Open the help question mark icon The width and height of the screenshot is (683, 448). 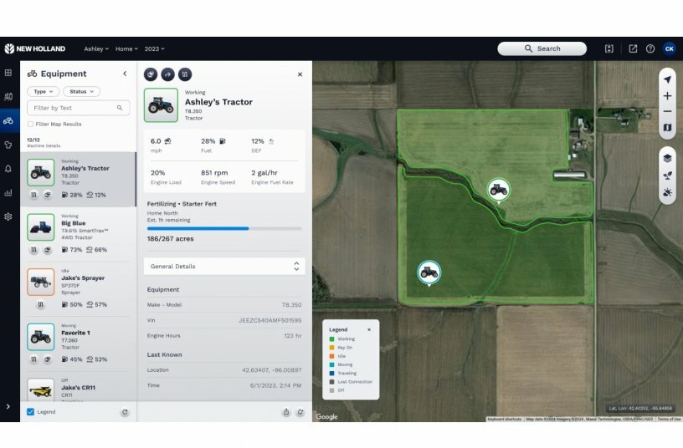(650, 48)
